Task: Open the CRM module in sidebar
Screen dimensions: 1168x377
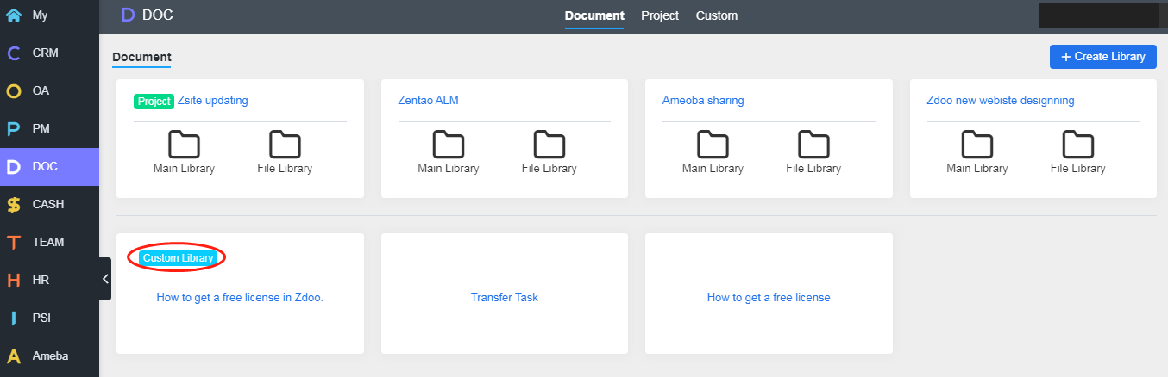Action: click(49, 53)
